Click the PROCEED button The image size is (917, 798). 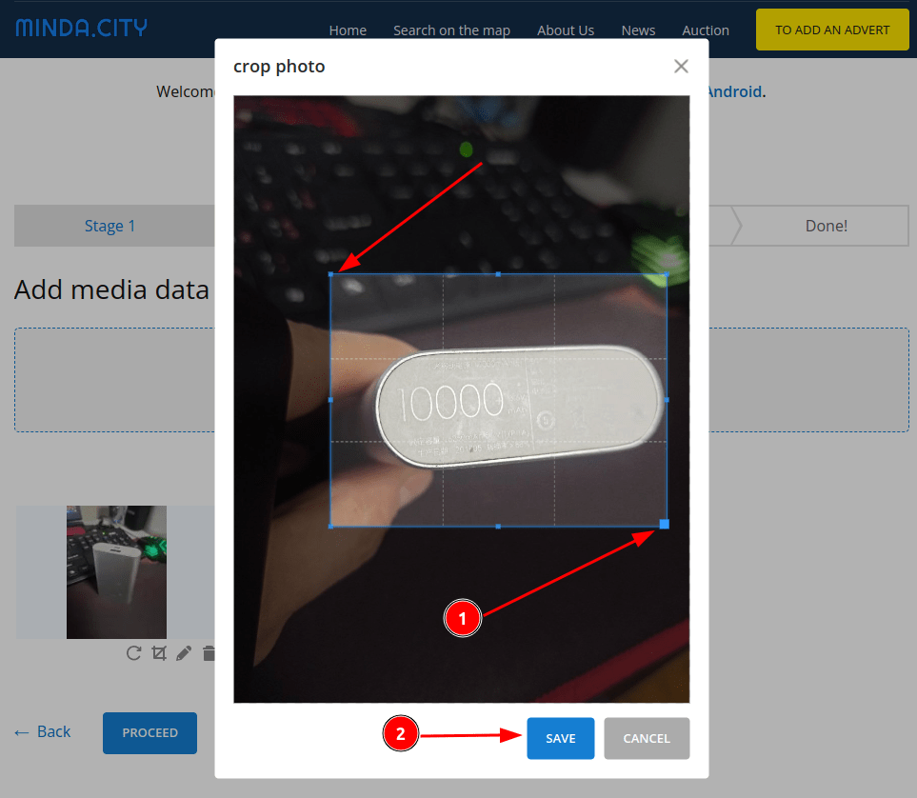pyautogui.click(x=150, y=732)
